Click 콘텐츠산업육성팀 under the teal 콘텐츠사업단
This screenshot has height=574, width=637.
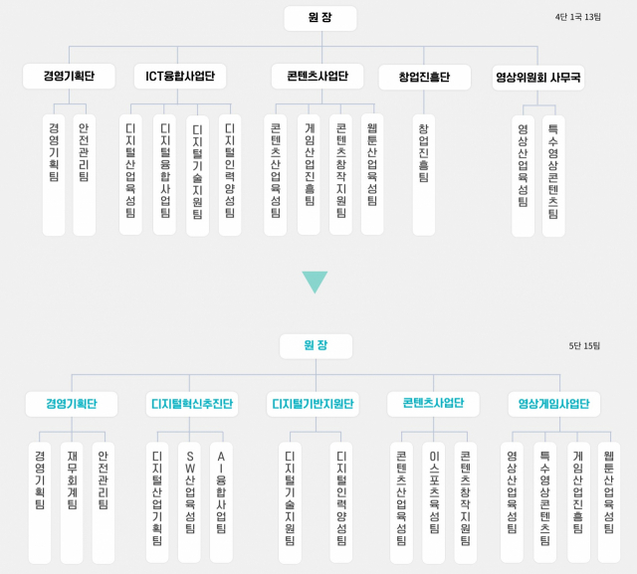(x=401, y=503)
